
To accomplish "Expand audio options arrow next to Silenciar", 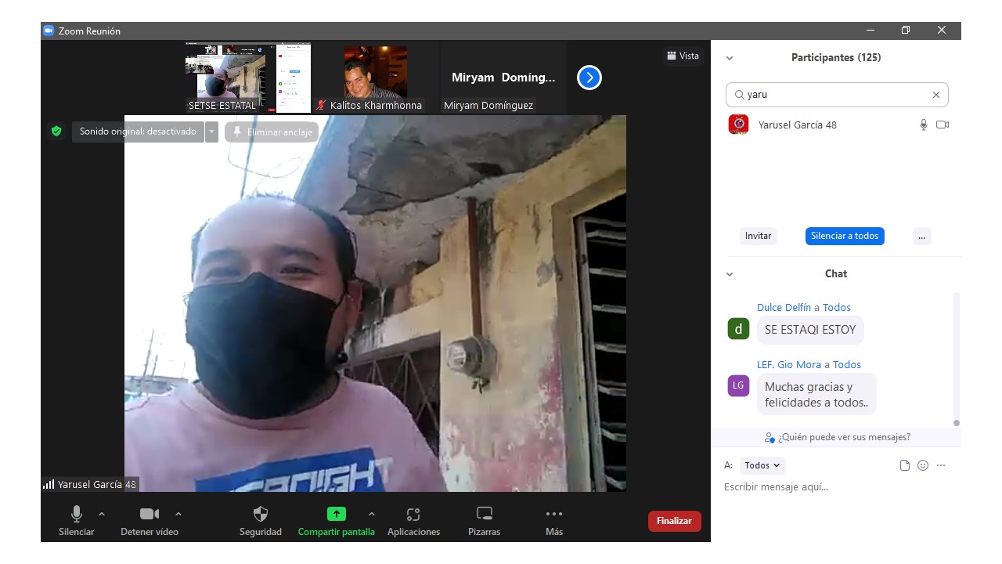I will (102, 514).
